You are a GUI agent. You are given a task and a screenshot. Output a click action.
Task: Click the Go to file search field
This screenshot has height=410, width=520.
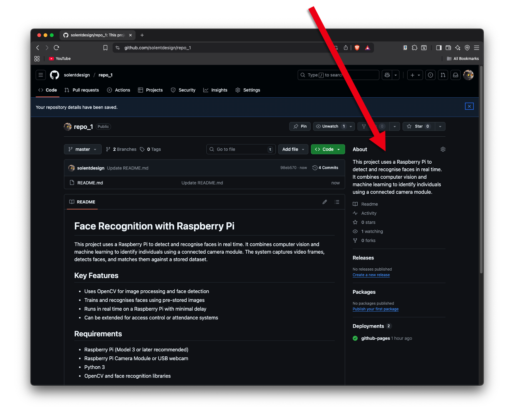(x=240, y=149)
